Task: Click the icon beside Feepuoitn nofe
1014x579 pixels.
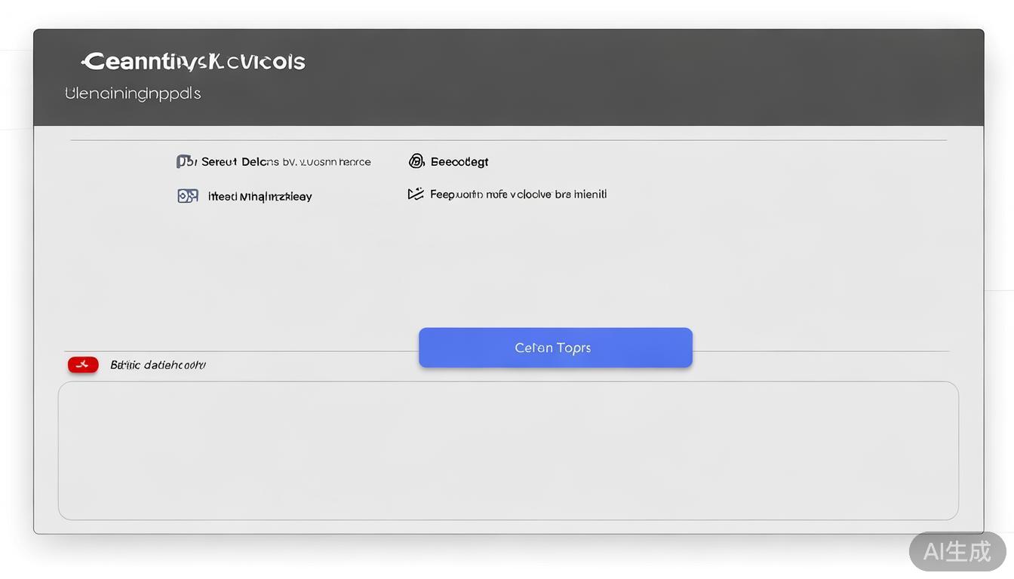Action: pos(416,195)
